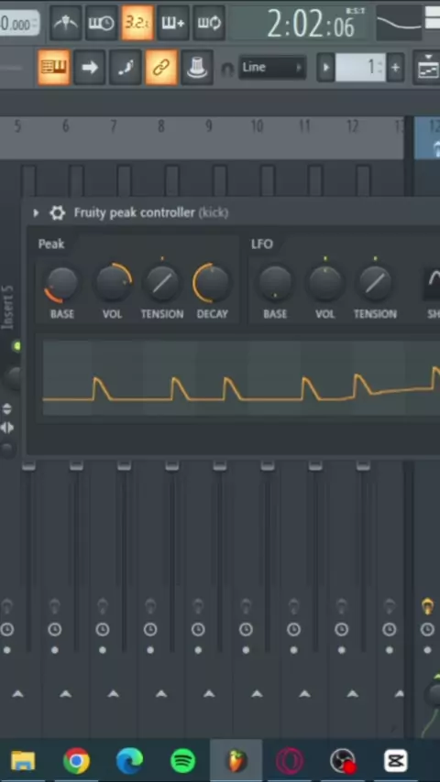
Task: Open the latency clock icon on insert 9
Action: point(198,630)
